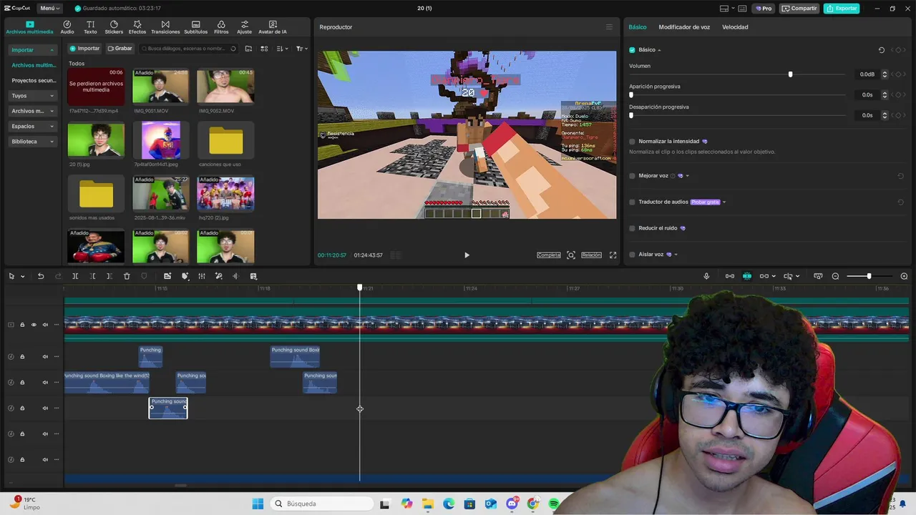The width and height of the screenshot is (916, 515).
Task: Select the IMG_9052.MOV thumbnail
Action: click(225, 86)
